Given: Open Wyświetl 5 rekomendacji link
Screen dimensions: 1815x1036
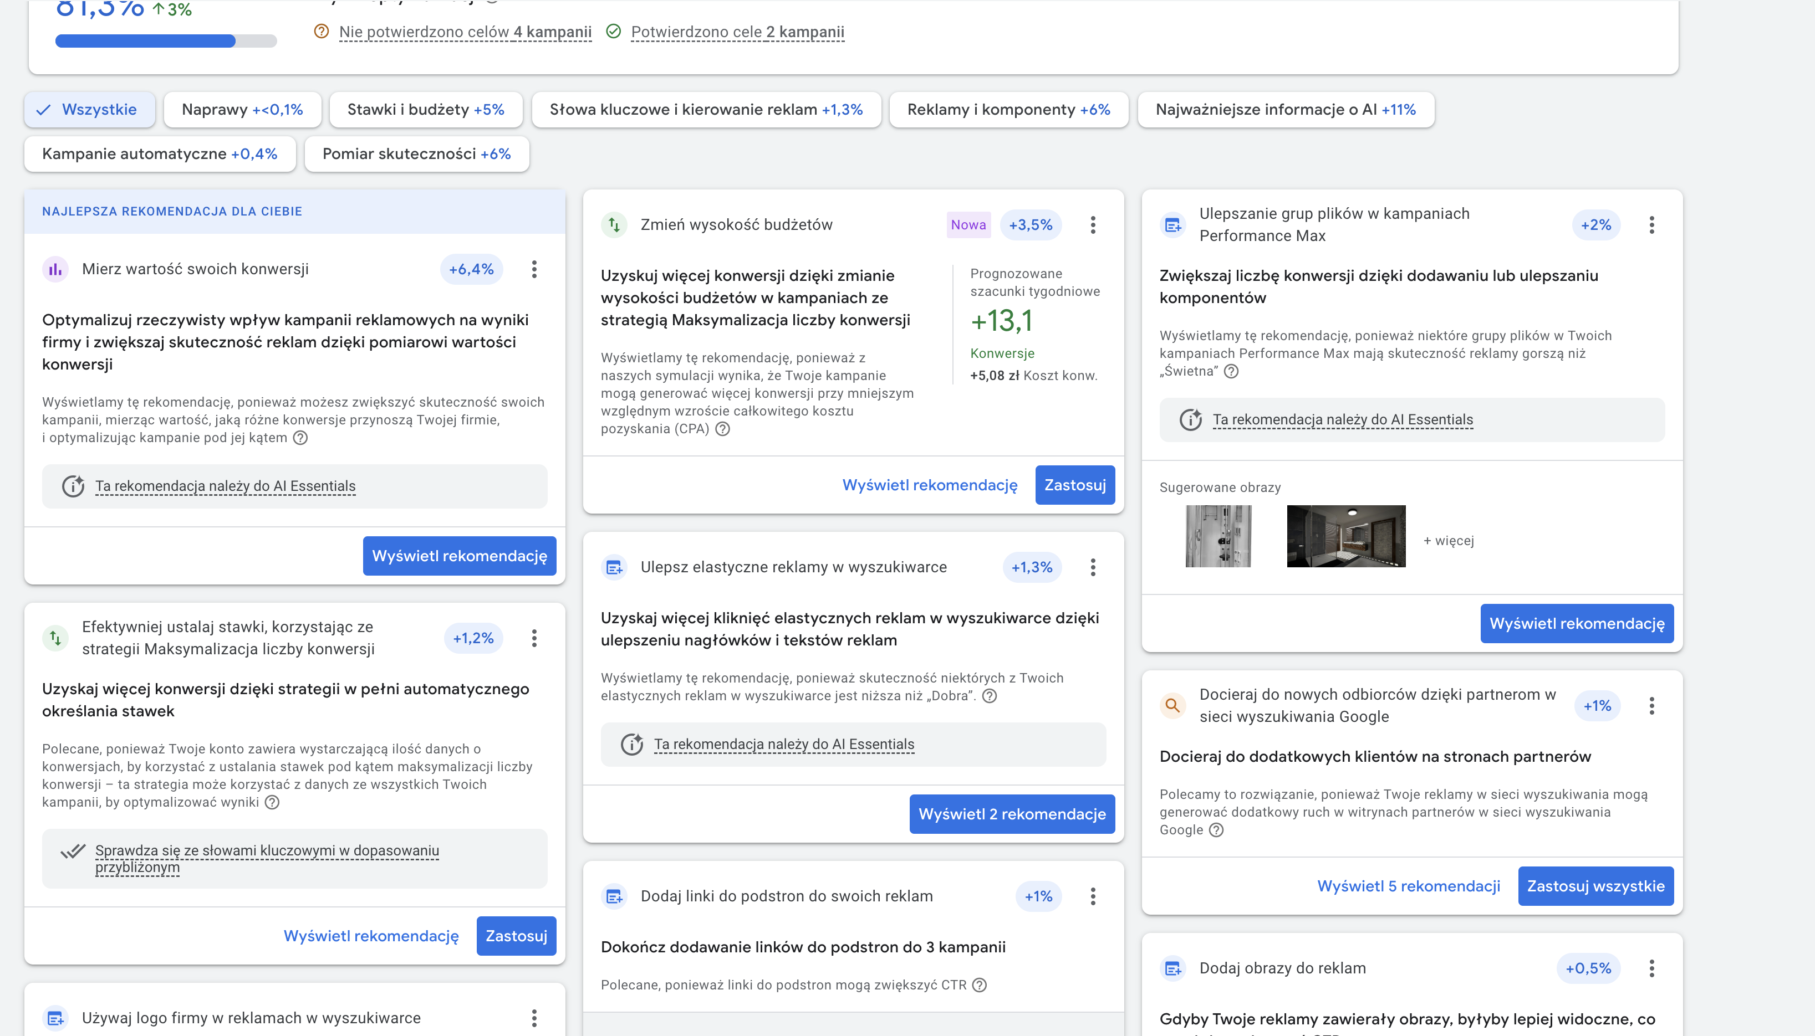Looking at the screenshot, I should coord(1408,886).
